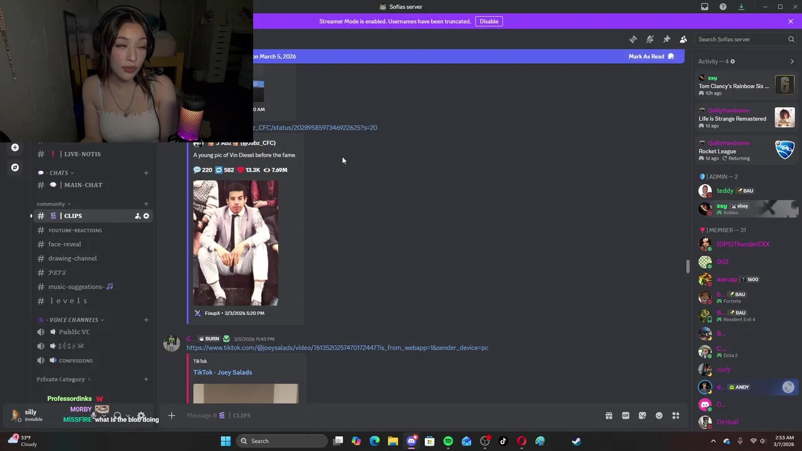Viewport: 802px width, 451px height.
Task: Open emoji picker in message bar
Action: [659, 415]
